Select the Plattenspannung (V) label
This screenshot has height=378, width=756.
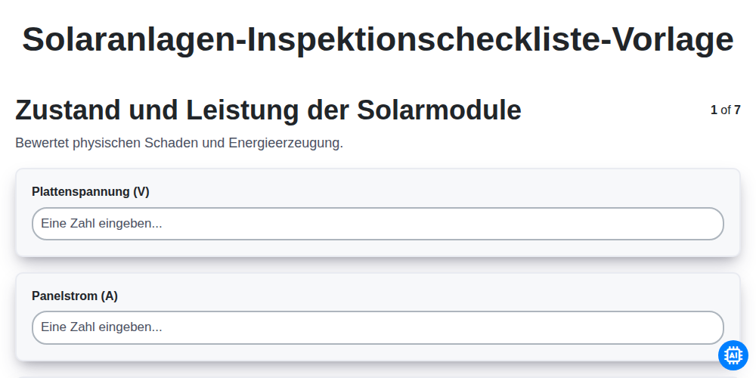point(91,191)
